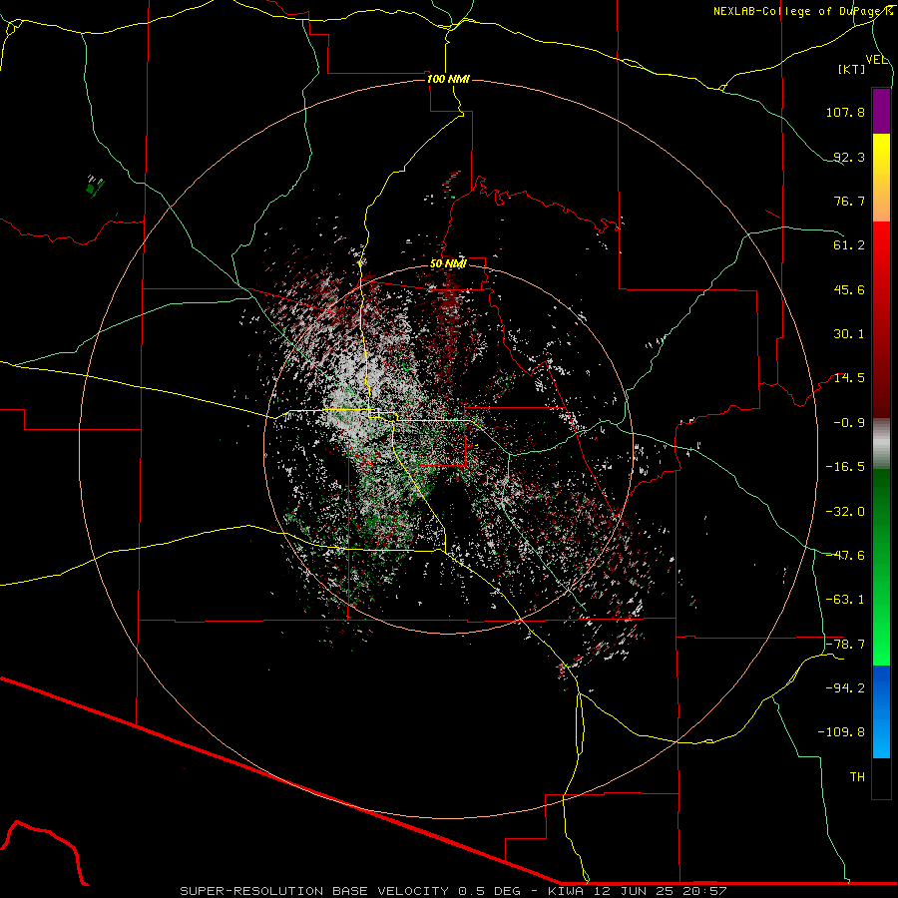
Task: Pick the purple segment of the color bar
Action: pos(881,111)
